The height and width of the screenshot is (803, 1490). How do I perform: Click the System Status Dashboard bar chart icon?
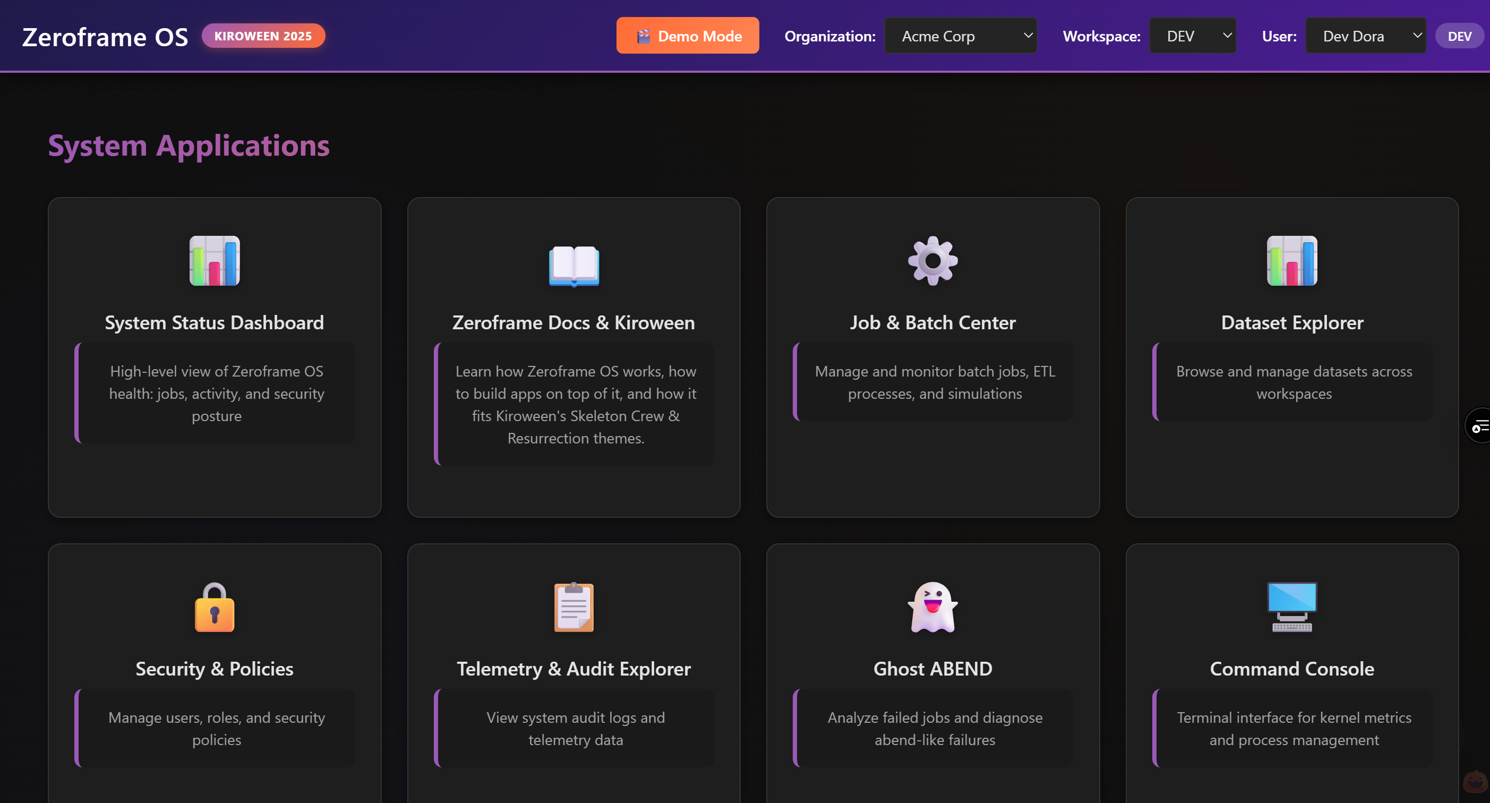pyautogui.click(x=215, y=260)
